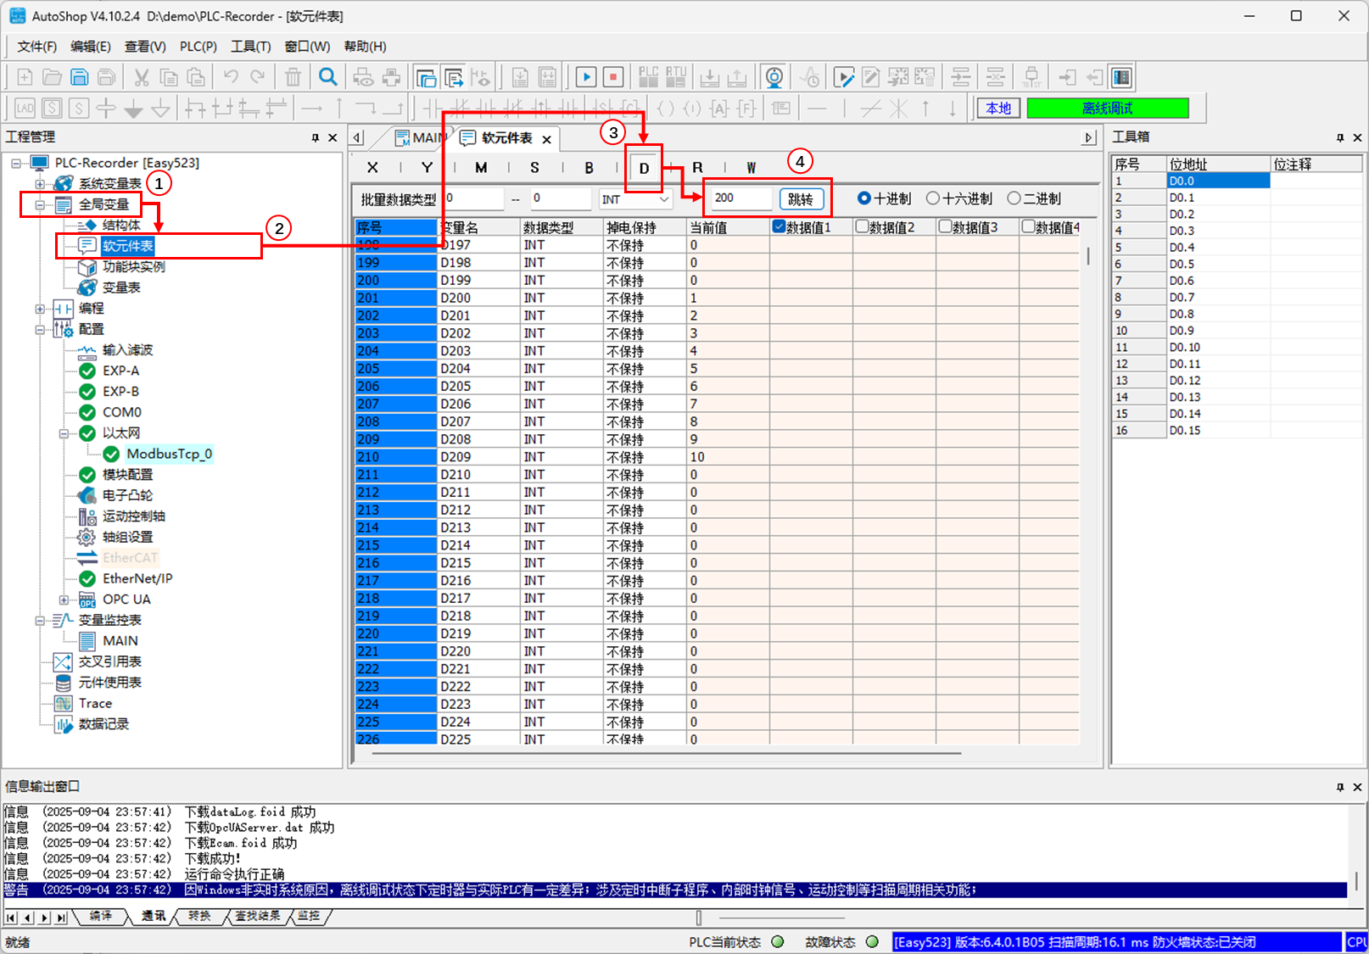Image resolution: width=1369 pixels, height=954 pixels.
Task: Click the green 离线调试 status bar
Action: (x=1107, y=109)
